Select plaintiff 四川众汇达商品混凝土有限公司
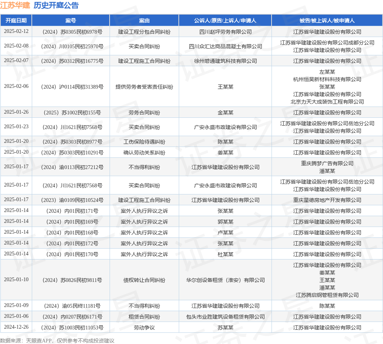The width and height of the screenshot is (383, 344). click(x=226, y=46)
